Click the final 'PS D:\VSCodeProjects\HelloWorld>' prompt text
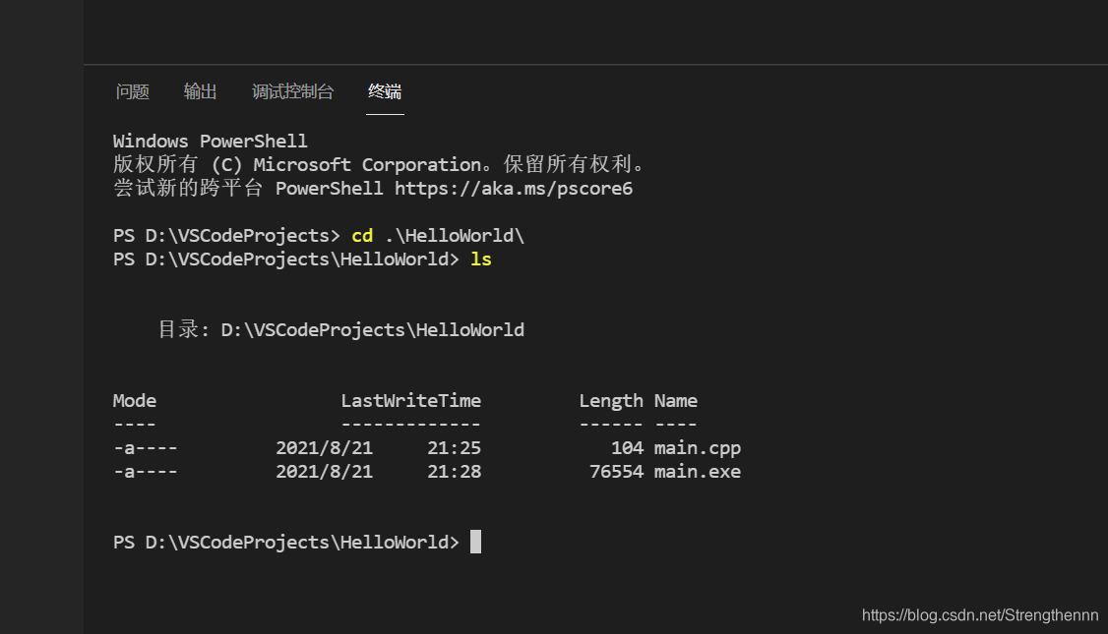Screen dimensions: 1108x634 tap(286, 543)
